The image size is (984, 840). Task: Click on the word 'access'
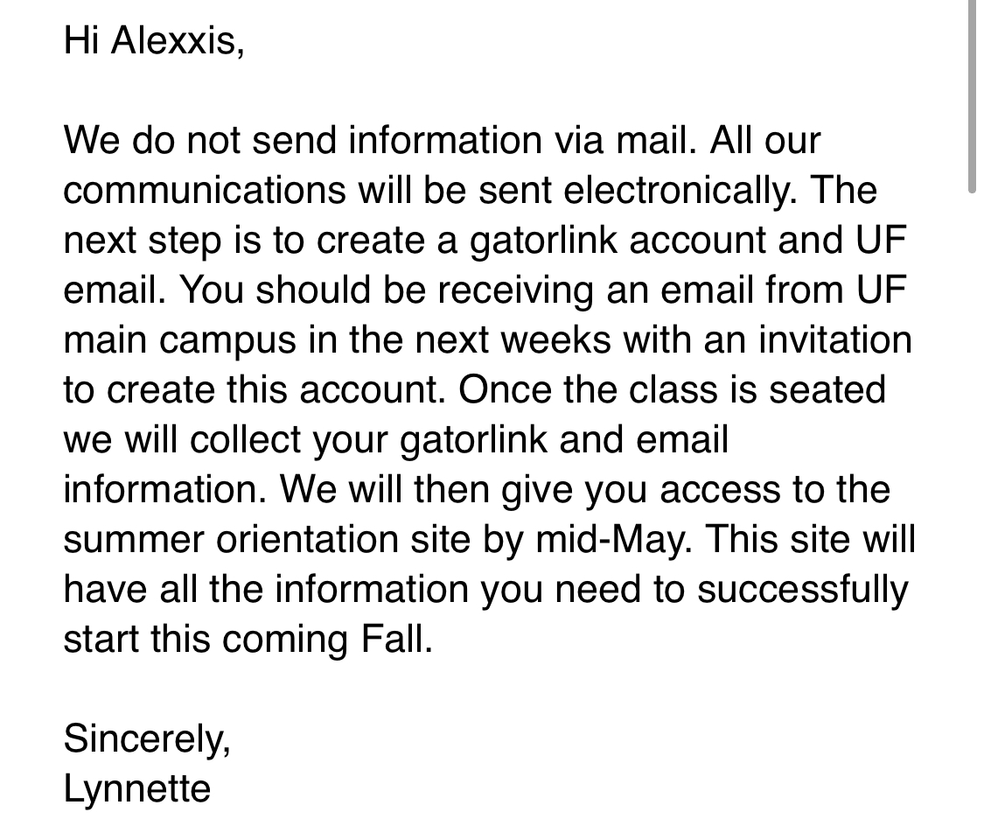pyautogui.click(x=720, y=490)
